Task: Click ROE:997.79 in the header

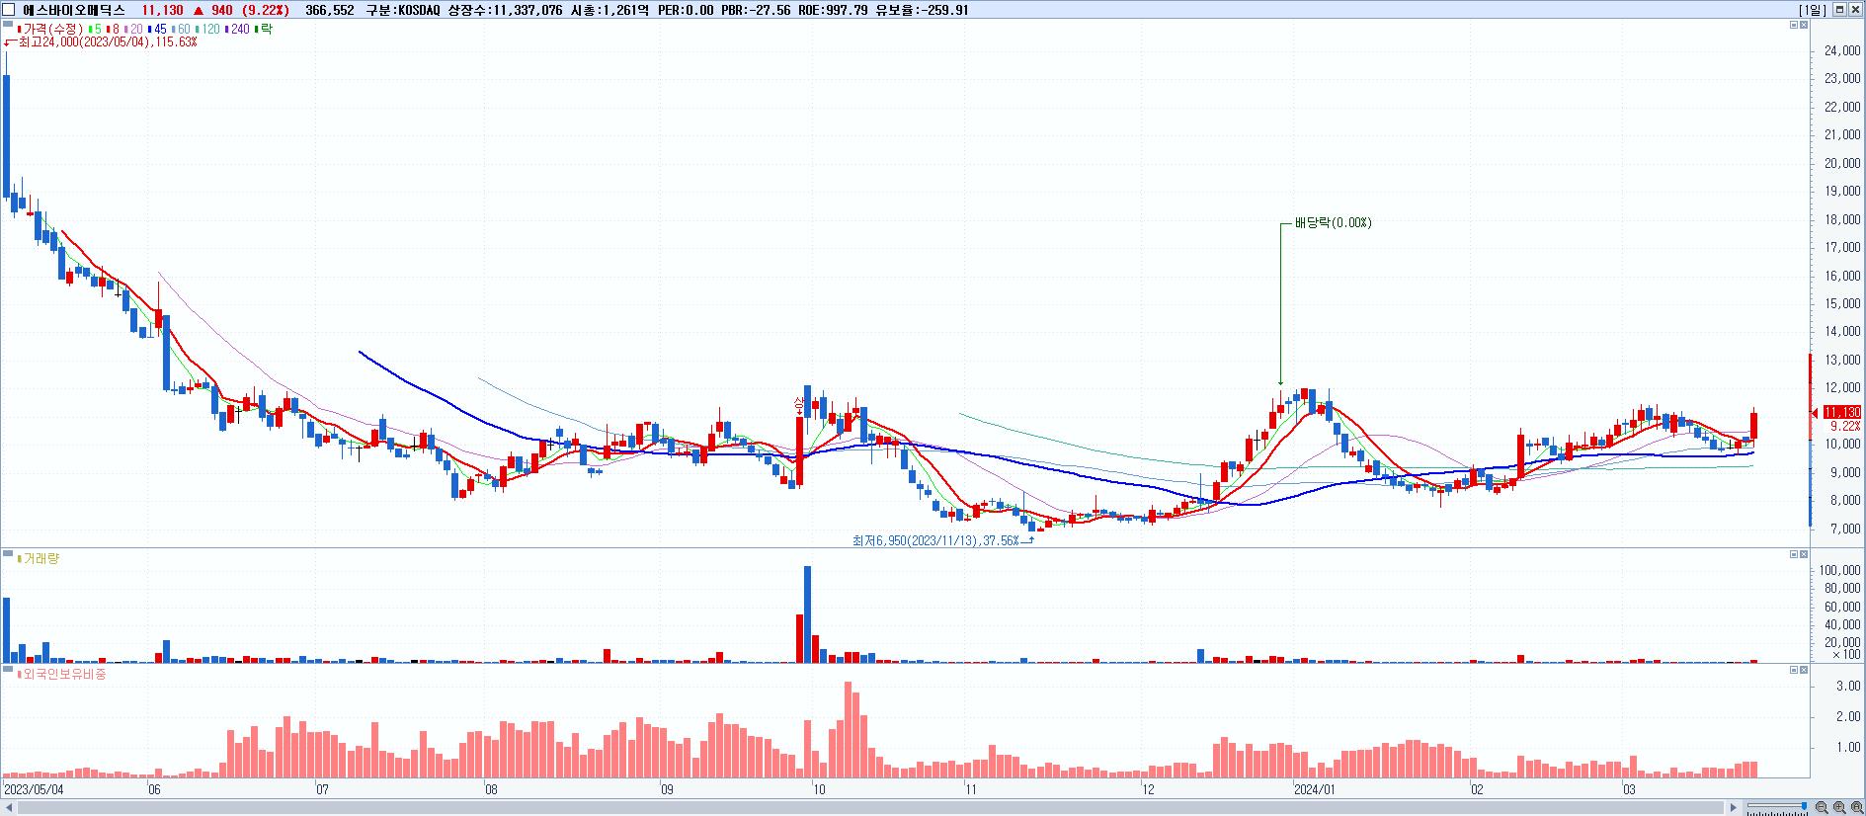Action: 832,10
